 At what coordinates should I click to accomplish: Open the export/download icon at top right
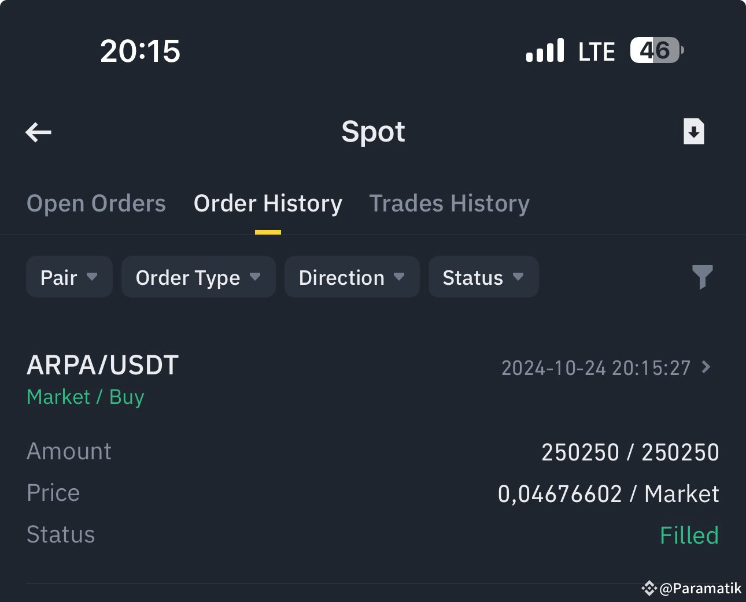pos(693,131)
